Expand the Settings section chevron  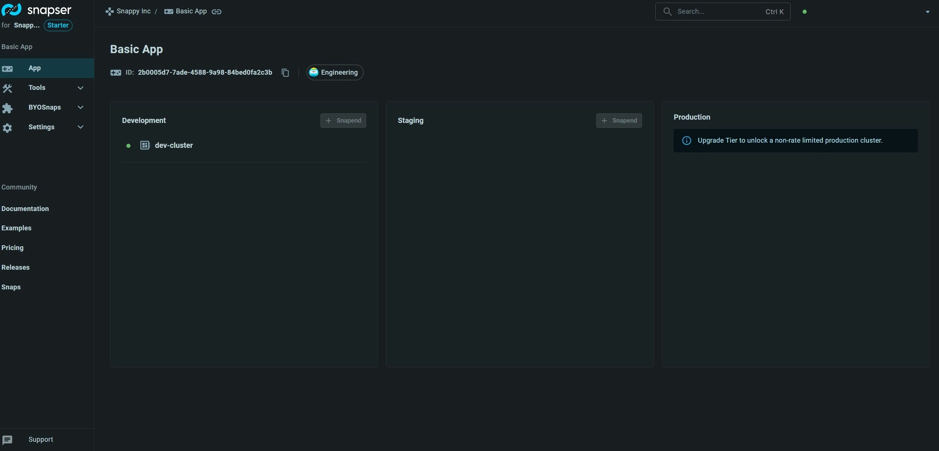[x=80, y=127]
